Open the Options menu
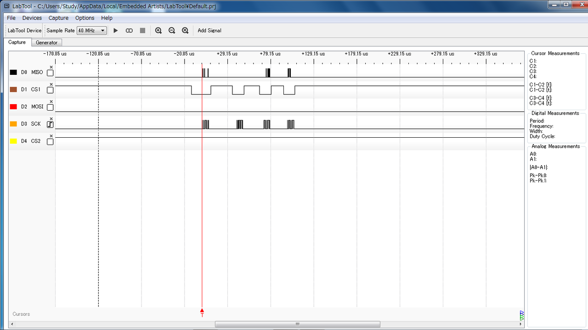Screen dimensions: 588x330 coord(85,18)
